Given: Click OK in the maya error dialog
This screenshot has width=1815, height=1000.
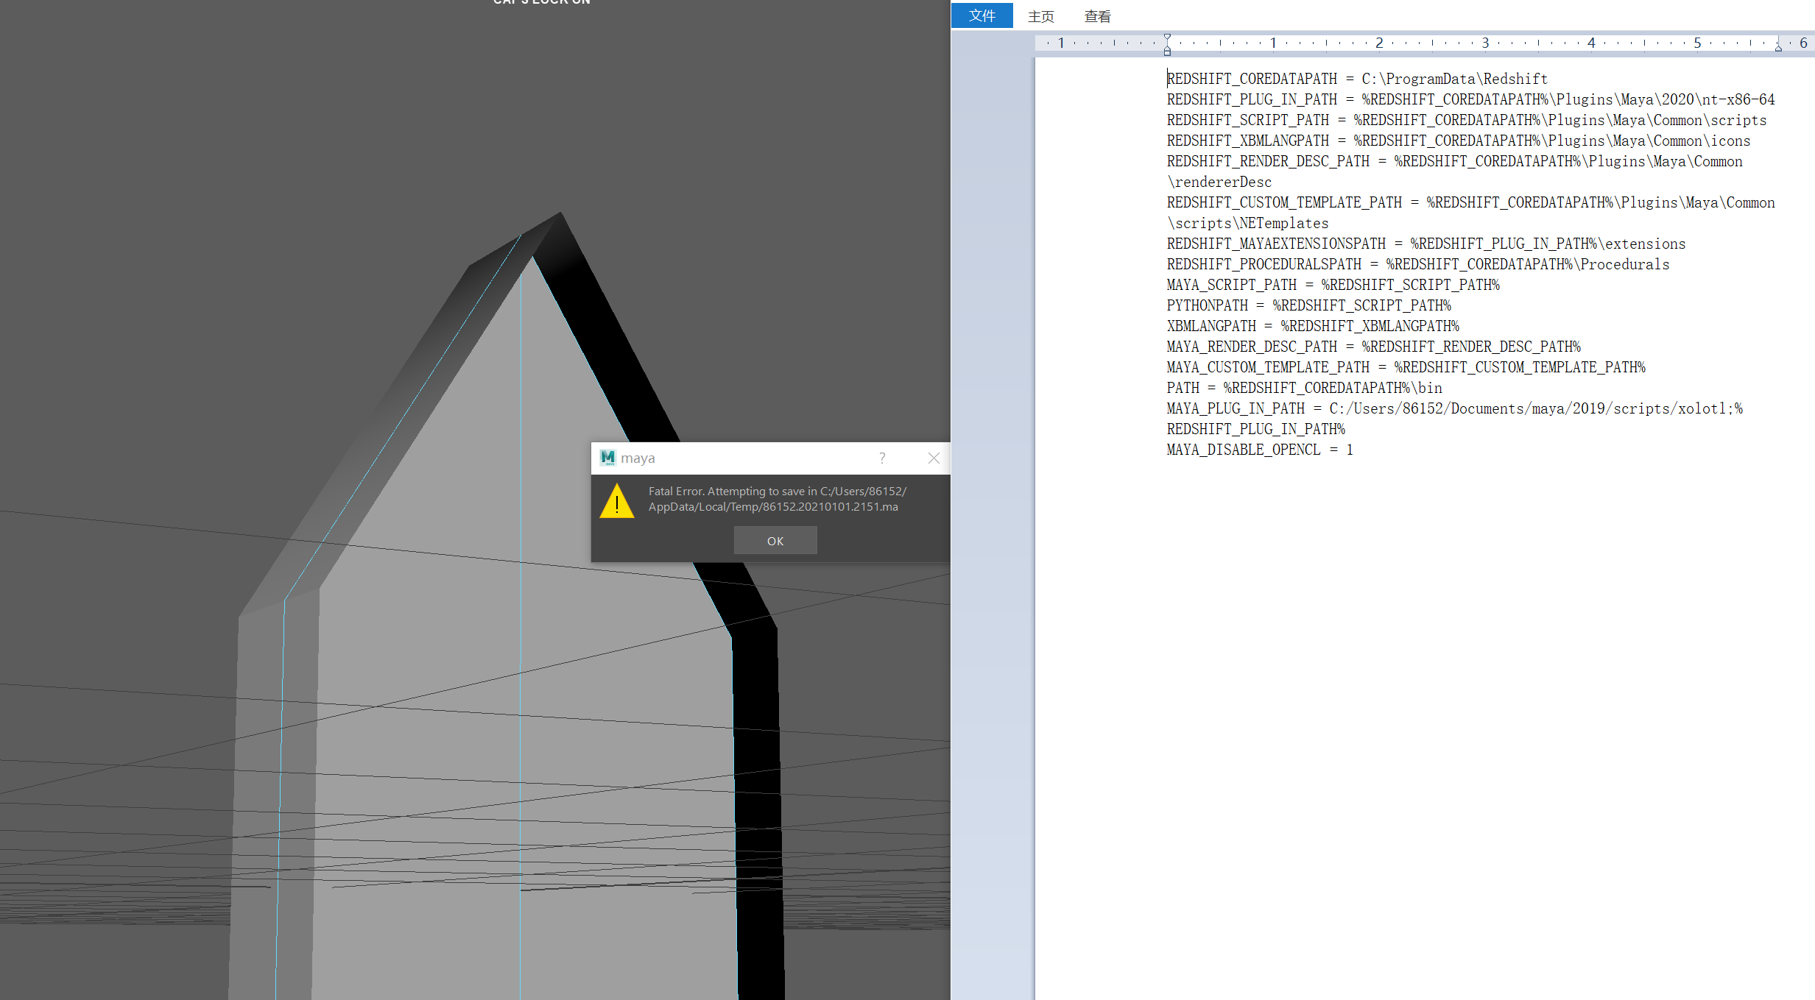Looking at the screenshot, I should (775, 541).
